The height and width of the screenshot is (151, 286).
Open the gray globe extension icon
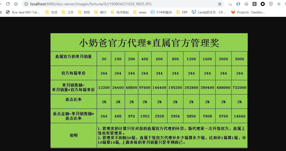pos(246,4)
